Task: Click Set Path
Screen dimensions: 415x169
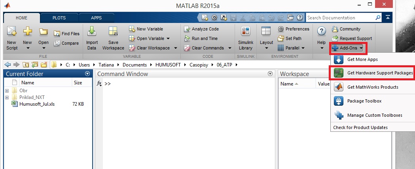Action: click(290, 38)
